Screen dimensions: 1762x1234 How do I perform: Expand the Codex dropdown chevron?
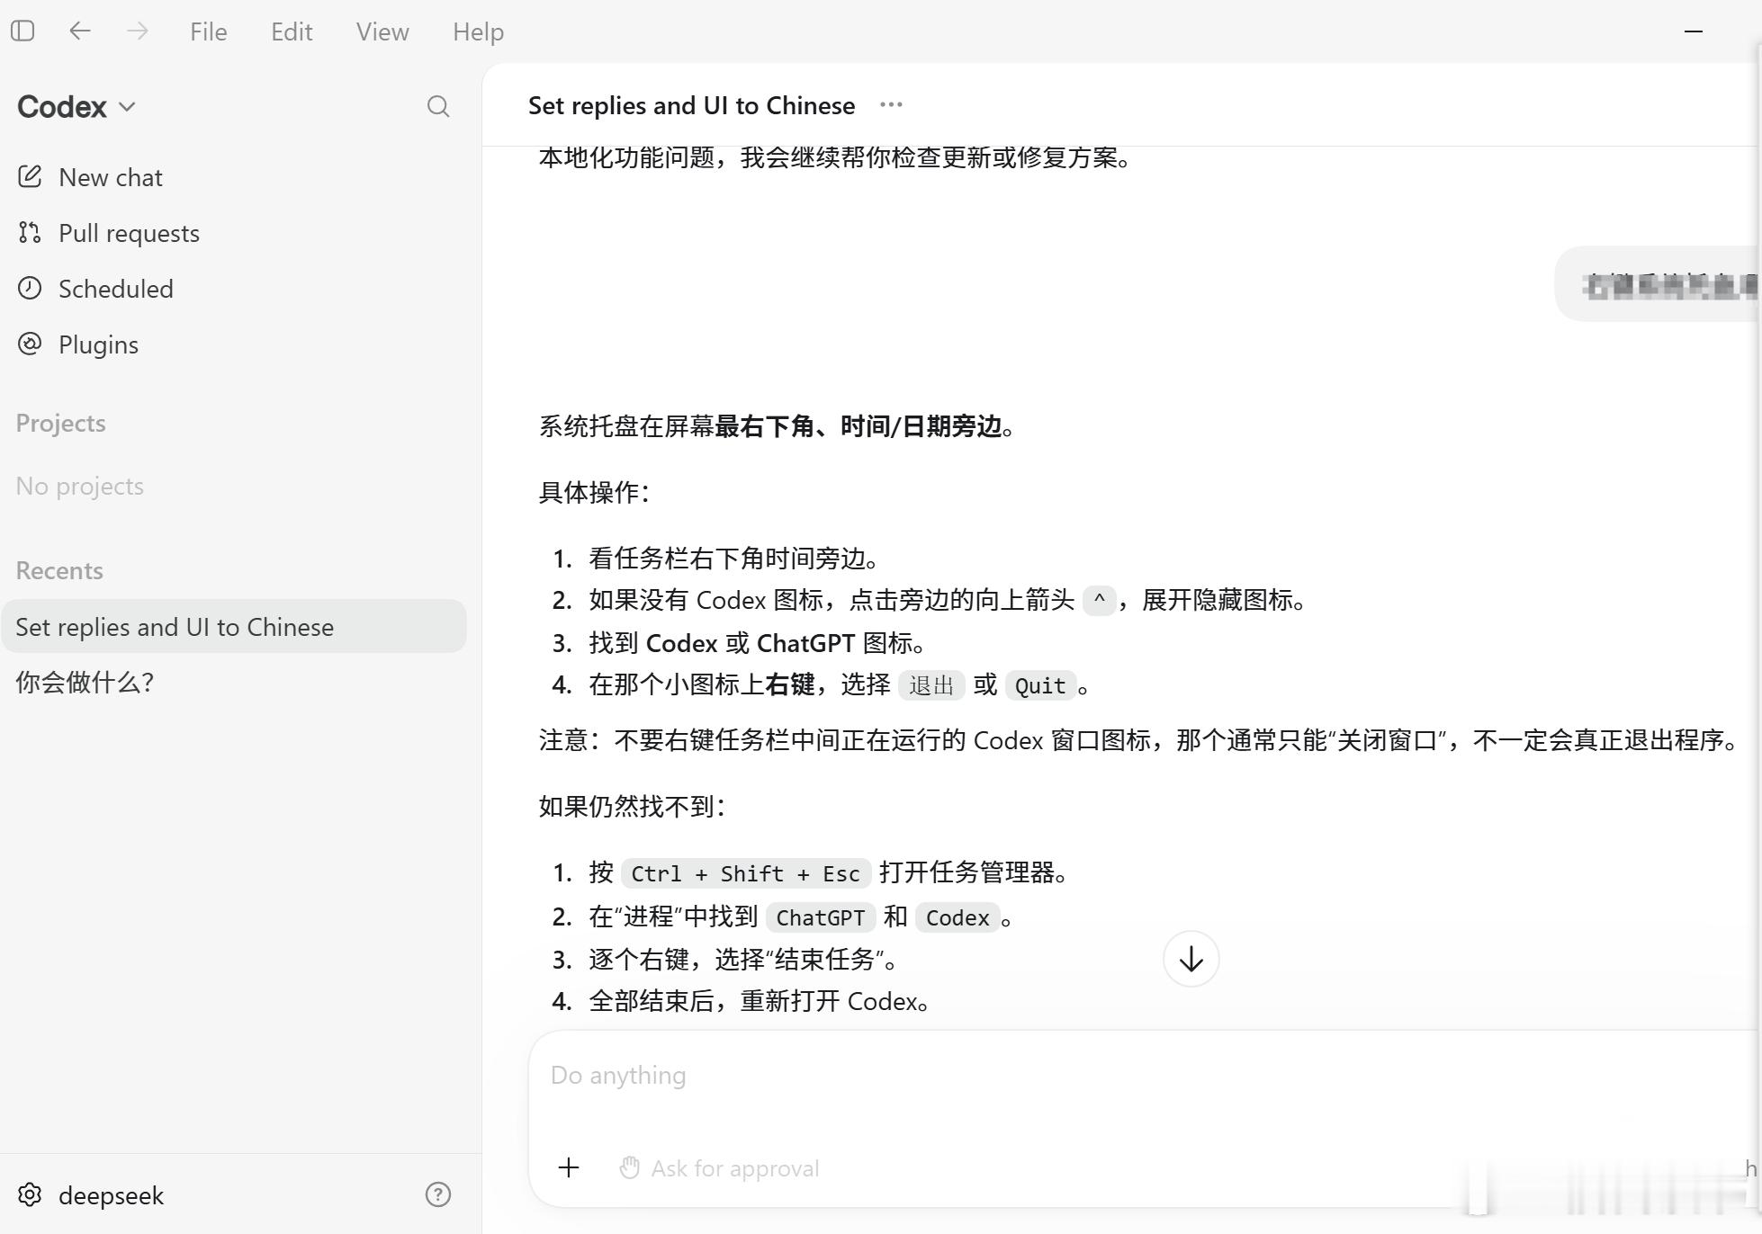click(x=127, y=107)
